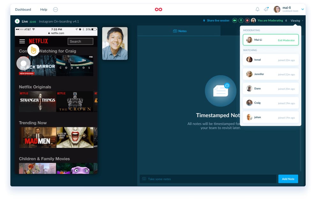Open the Help menu item
Image resolution: width=316 pixels, height=203 pixels.
[x=43, y=10]
